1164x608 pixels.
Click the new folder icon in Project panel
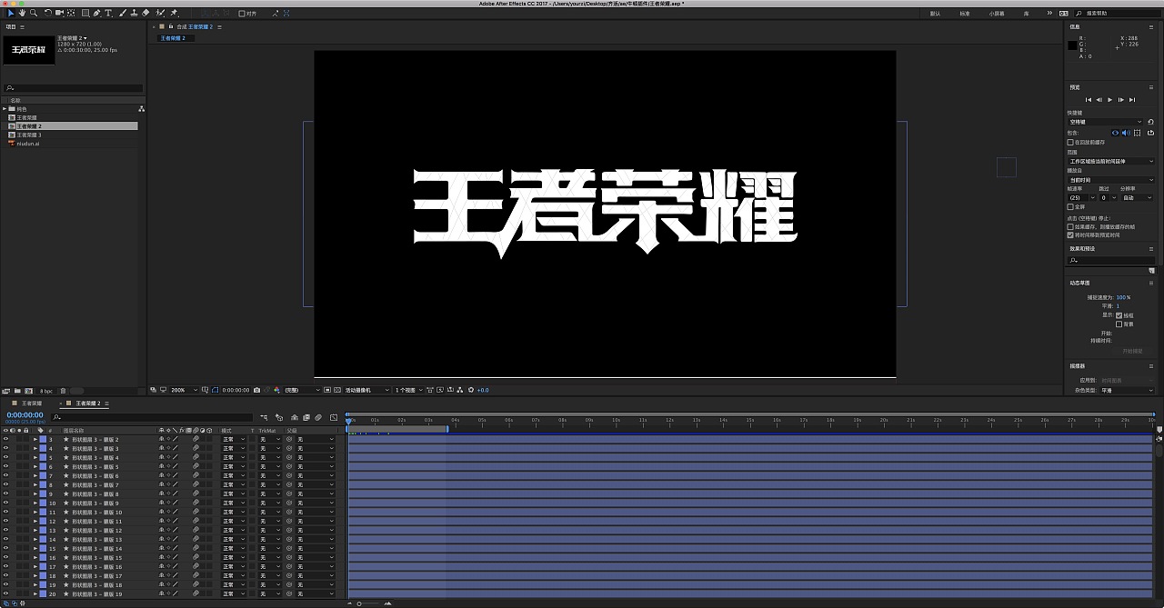click(x=17, y=391)
